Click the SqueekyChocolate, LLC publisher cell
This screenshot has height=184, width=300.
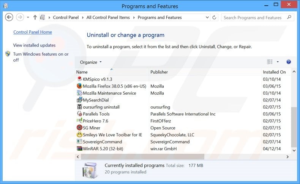point(172,135)
